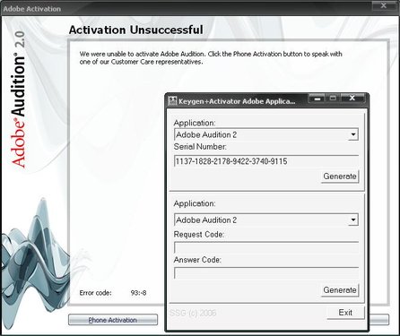Click the SSG (c) 2006 label
This screenshot has height=336, width=400.
point(193,313)
